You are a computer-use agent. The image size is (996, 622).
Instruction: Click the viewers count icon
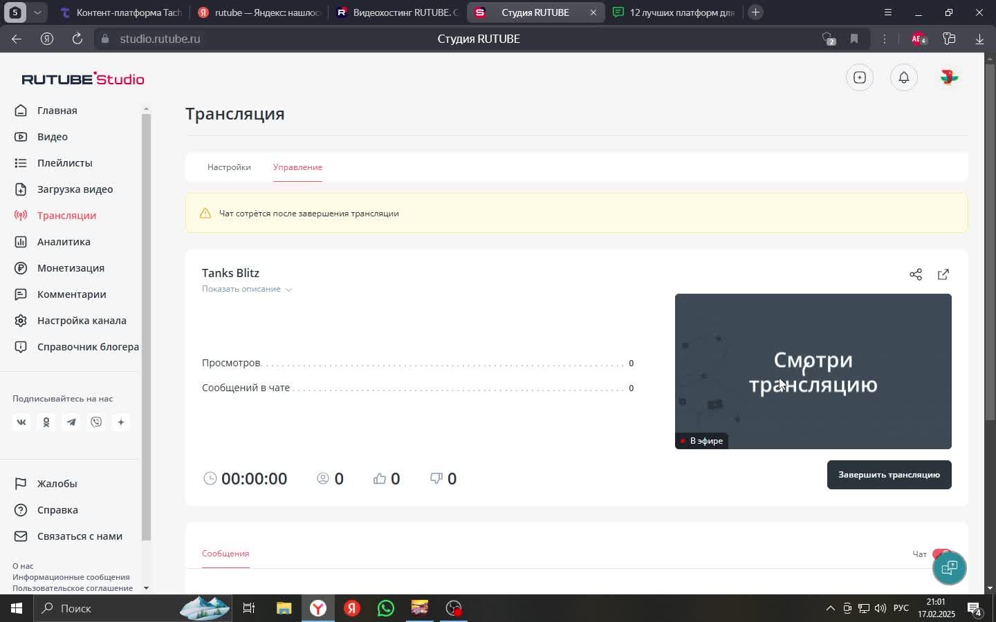pyautogui.click(x=323, y=478)
